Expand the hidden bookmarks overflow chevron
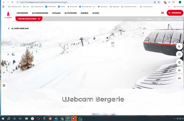Screen dimensions: 184x121 tap(171, 7)
